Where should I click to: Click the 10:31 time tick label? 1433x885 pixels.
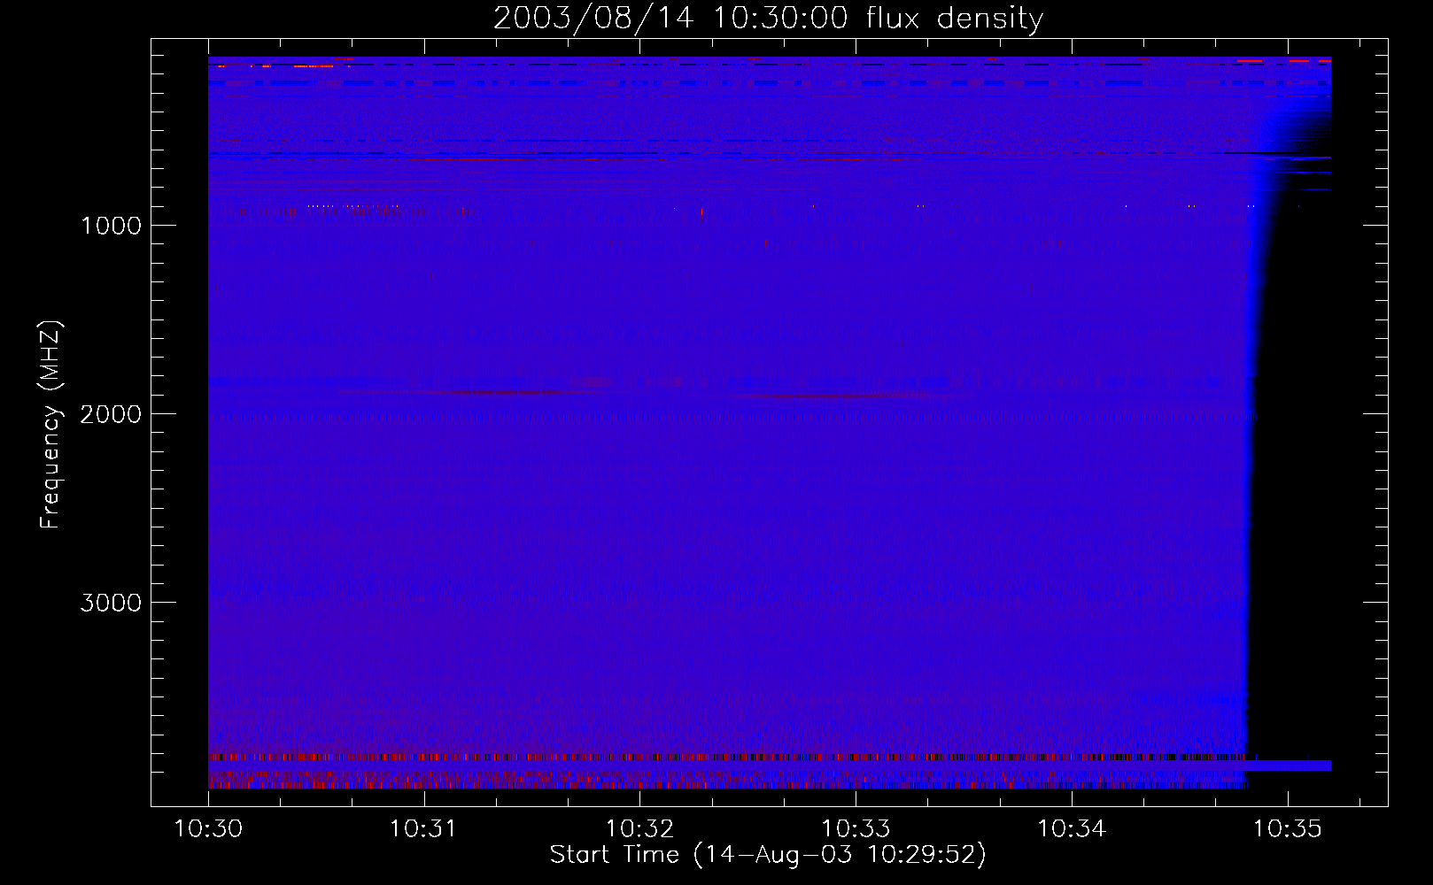[423, 829]
